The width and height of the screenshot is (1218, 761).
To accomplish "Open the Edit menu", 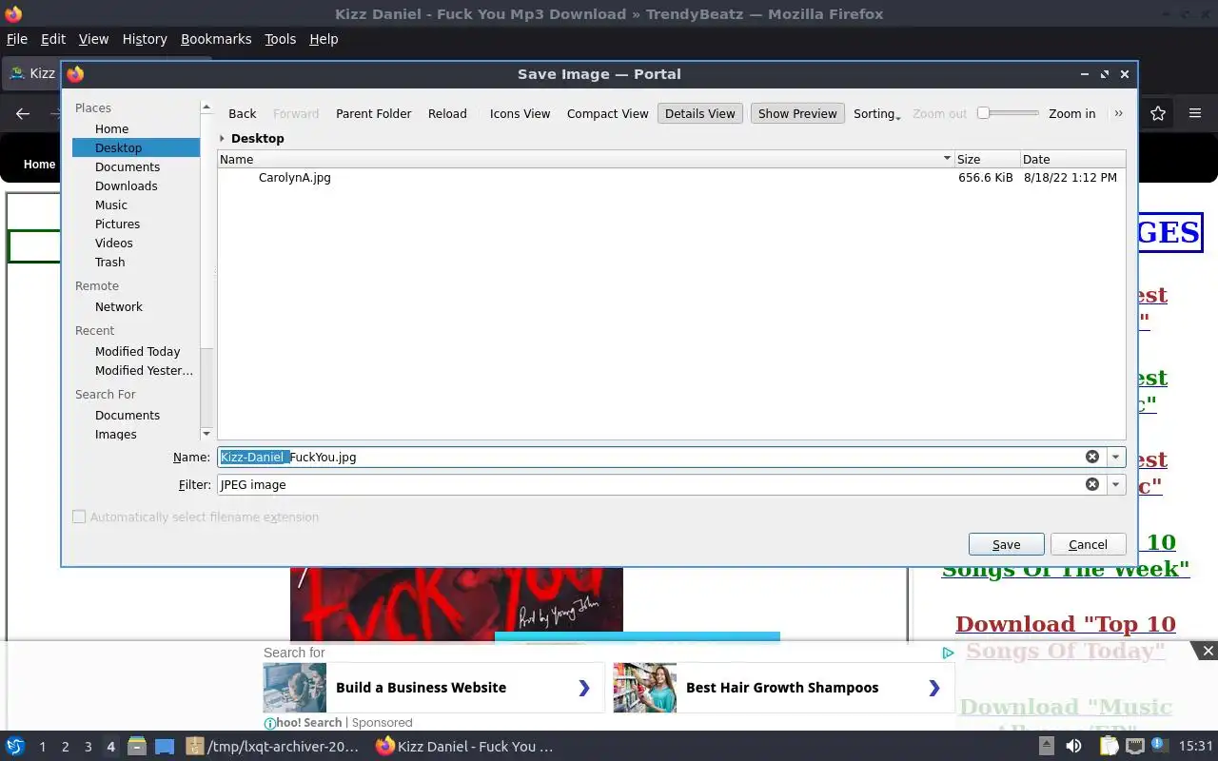I will click(53, 39).
